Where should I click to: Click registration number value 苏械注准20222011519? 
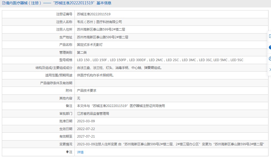pos(94,14)
